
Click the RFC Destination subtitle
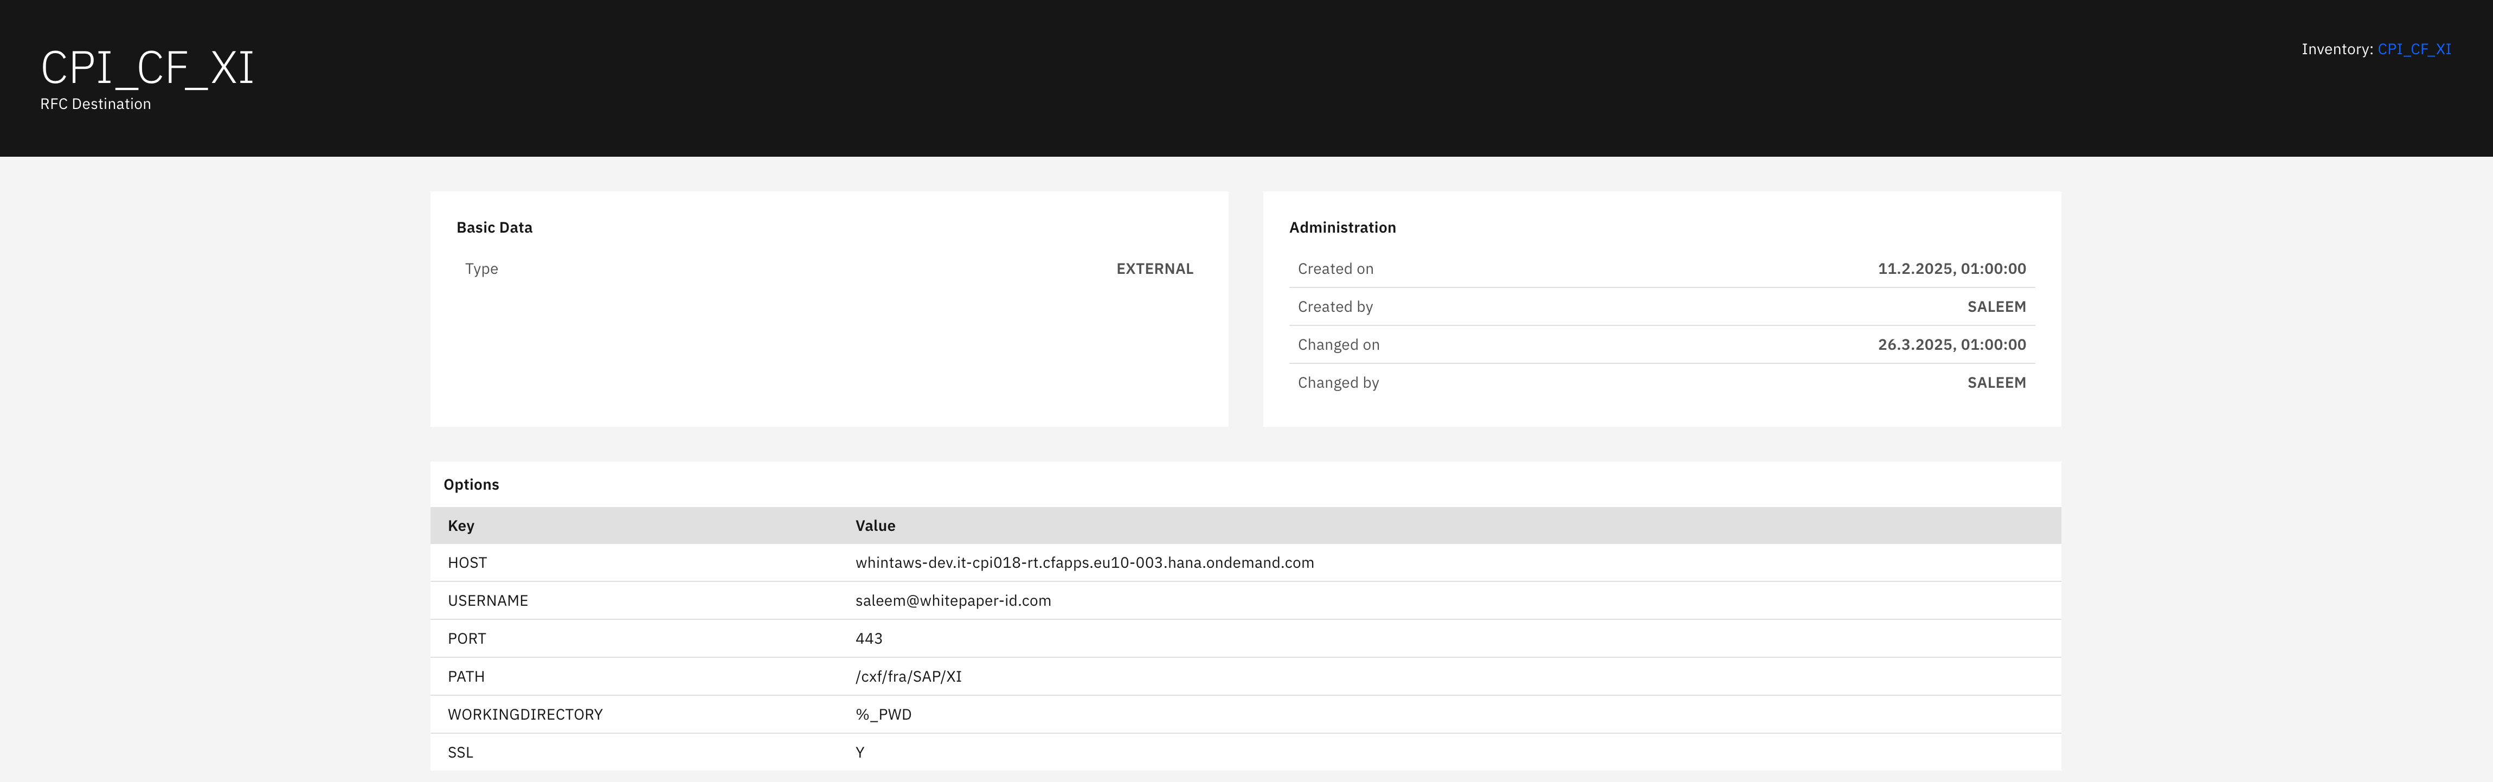coord(96,105)
